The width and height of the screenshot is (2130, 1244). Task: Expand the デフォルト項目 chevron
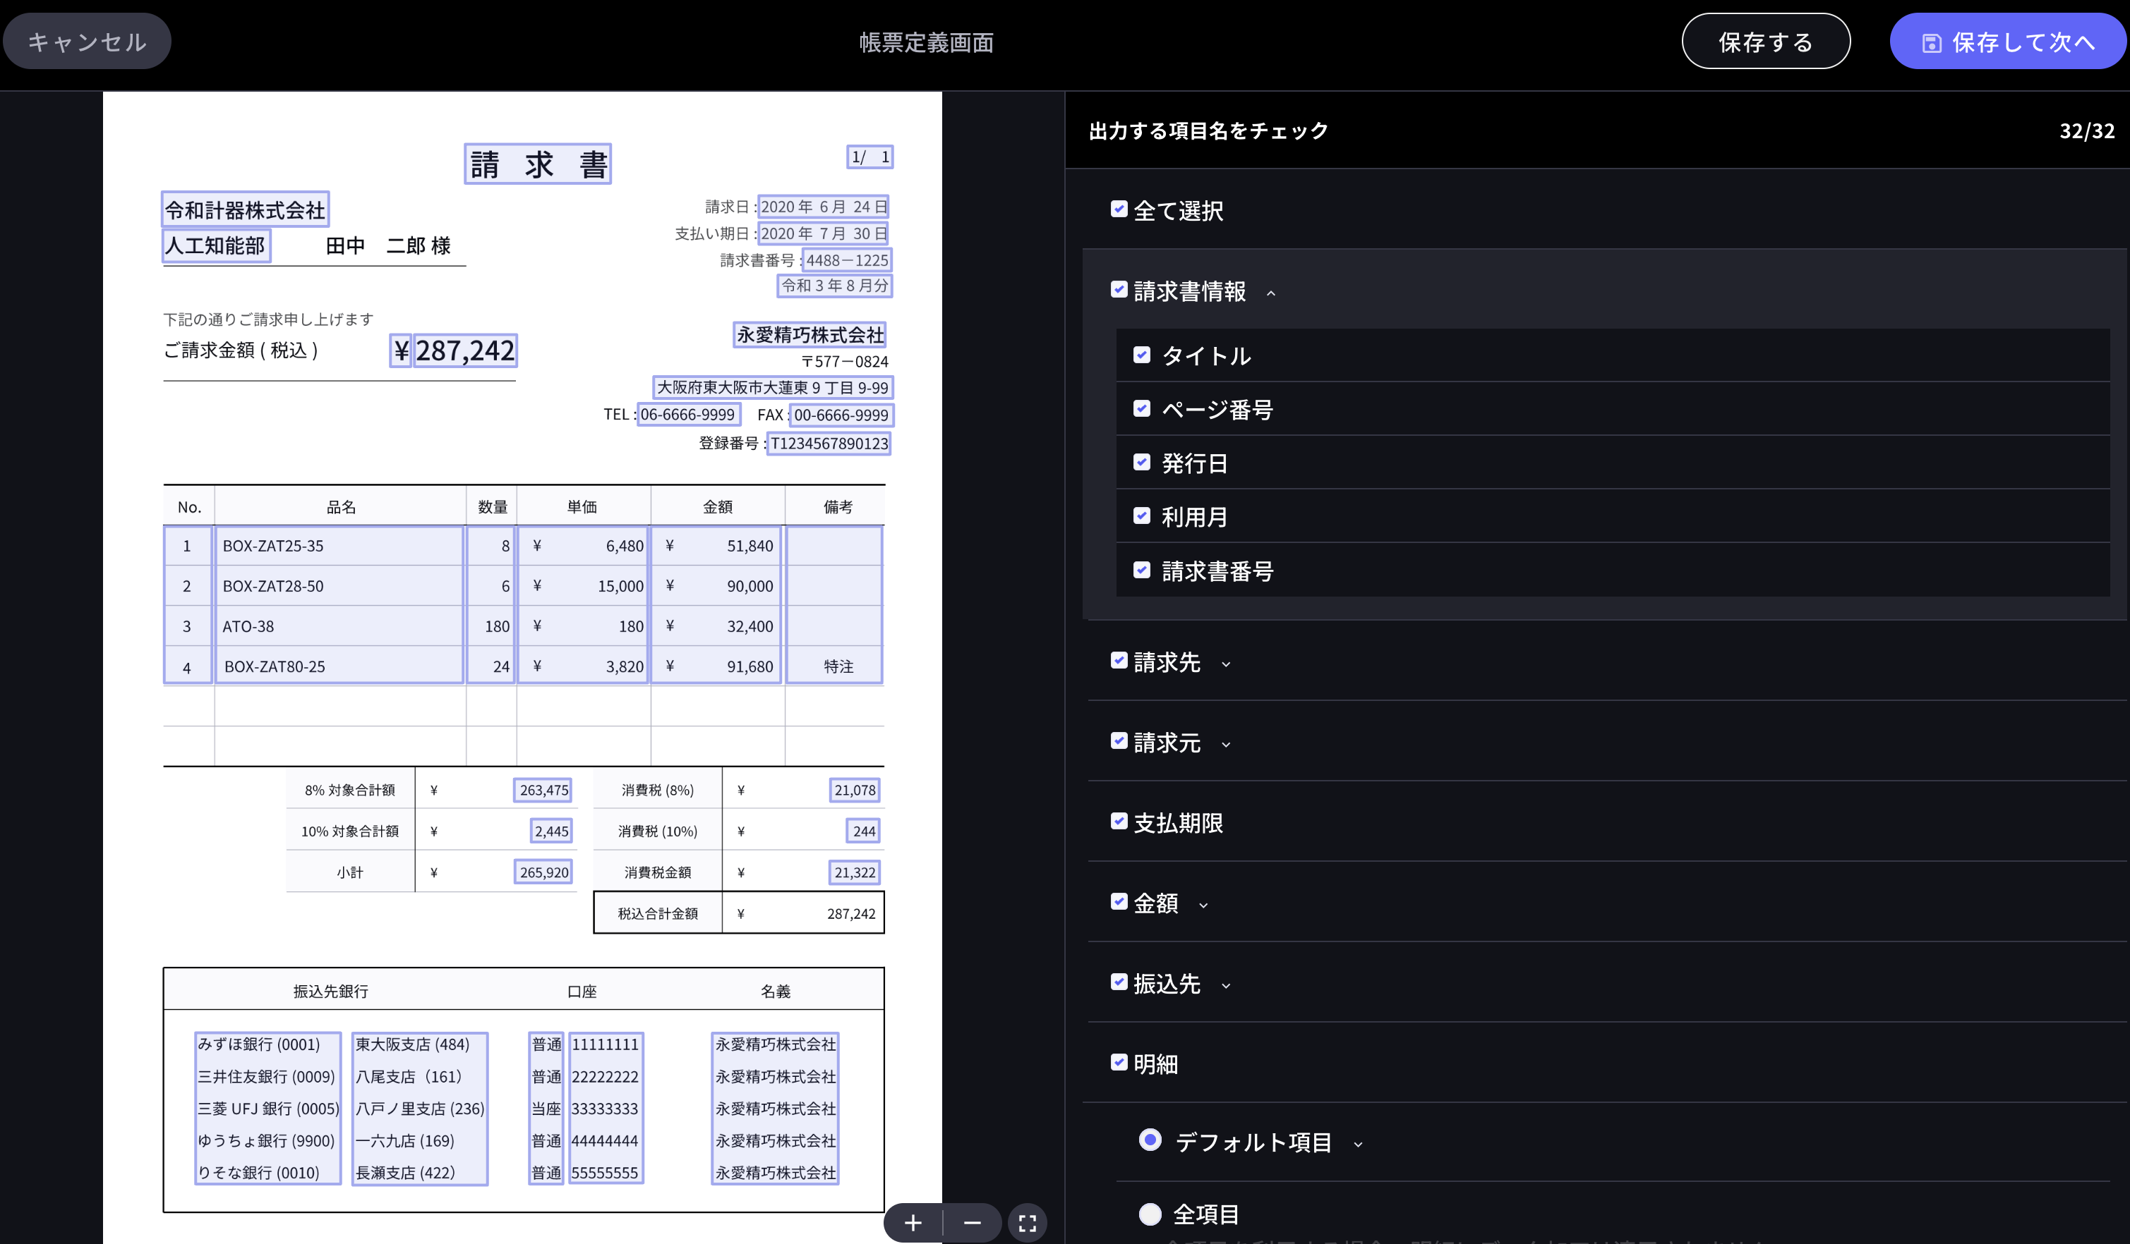[x=1359, y=1145]
